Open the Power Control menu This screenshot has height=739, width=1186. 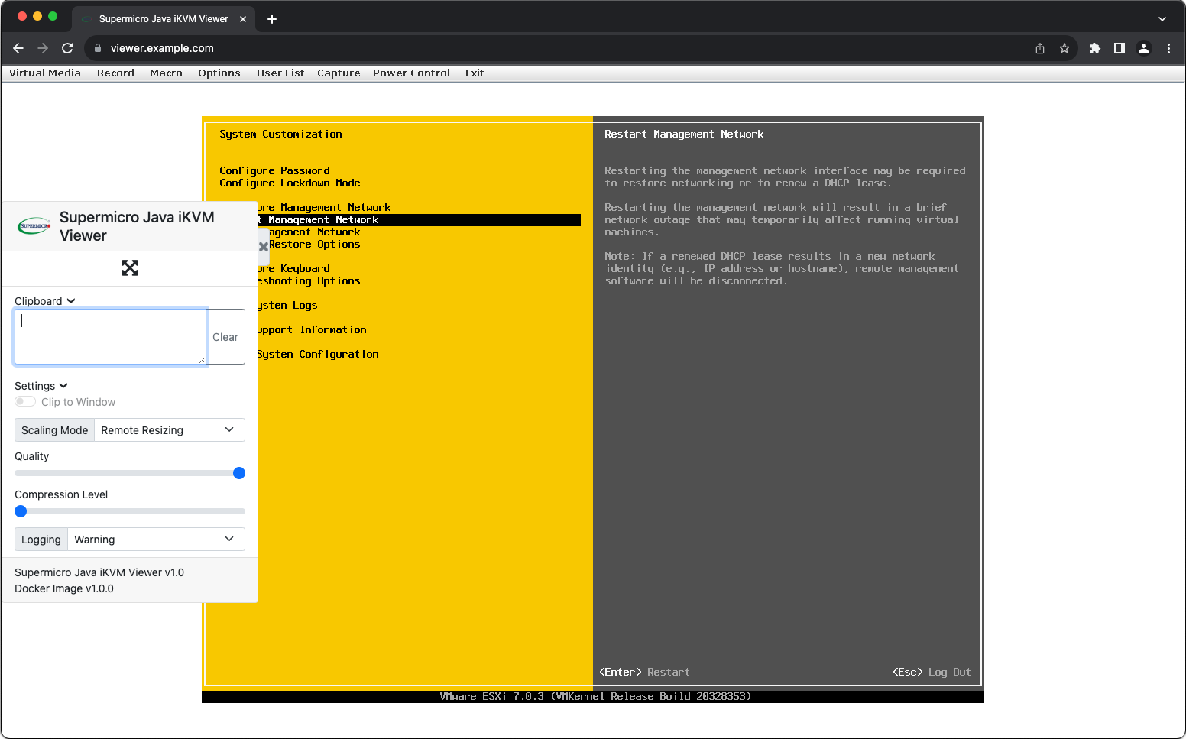point(411,73)
